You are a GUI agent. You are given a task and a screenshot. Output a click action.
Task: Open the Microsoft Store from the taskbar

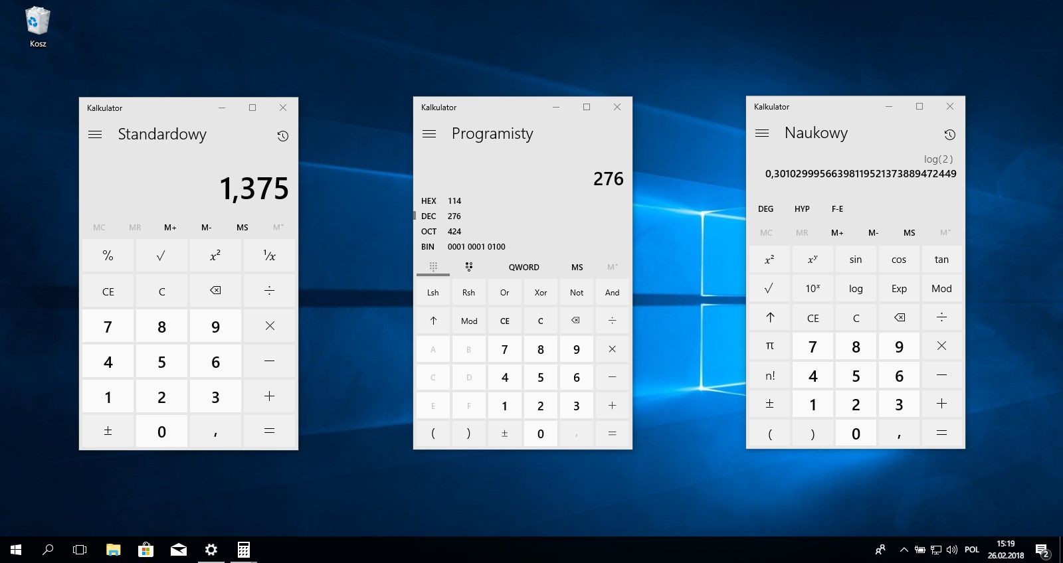click(x=146, y=550)
